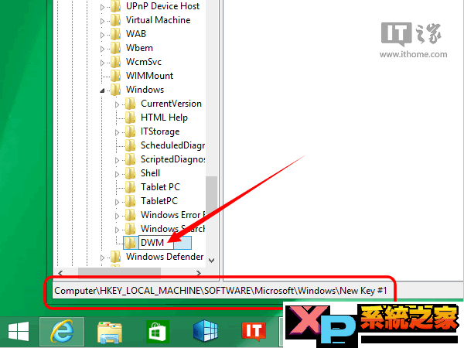Select the TabletPC registry key

[159, 201]
